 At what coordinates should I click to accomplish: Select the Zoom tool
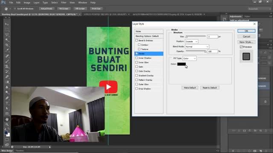(7, 125)
